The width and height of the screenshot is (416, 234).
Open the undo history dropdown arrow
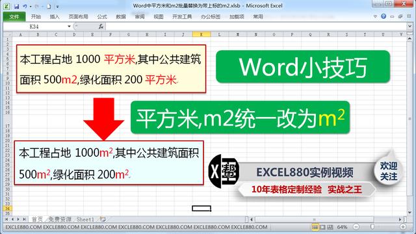coord(31,6)
